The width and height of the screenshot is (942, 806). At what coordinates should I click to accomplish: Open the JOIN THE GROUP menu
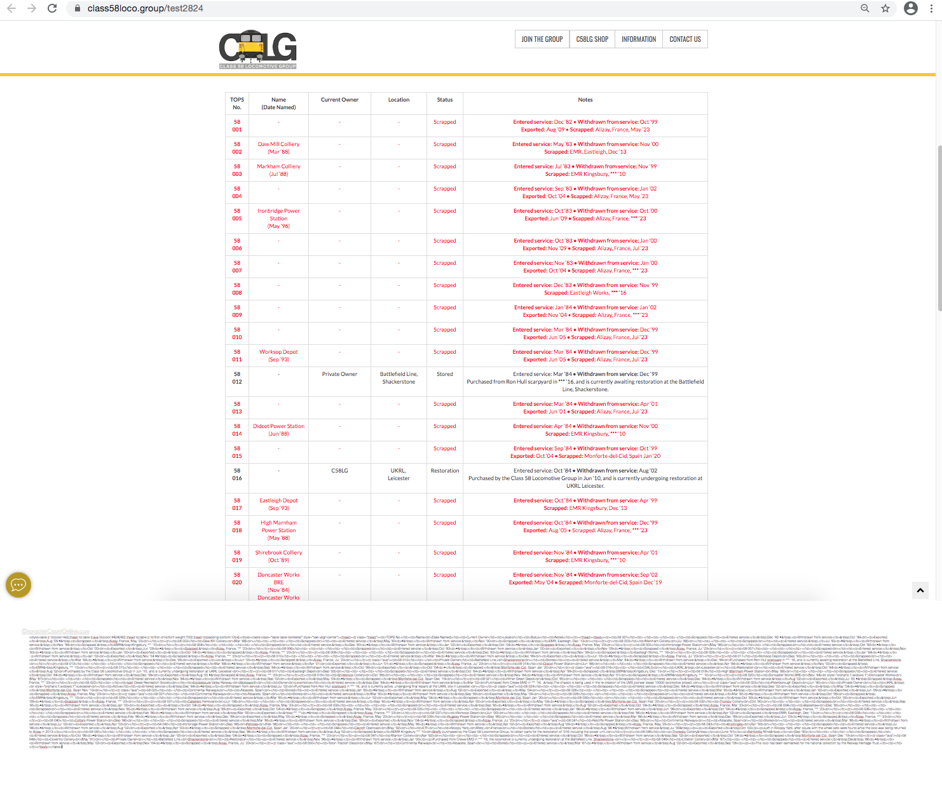pos(542,39)
